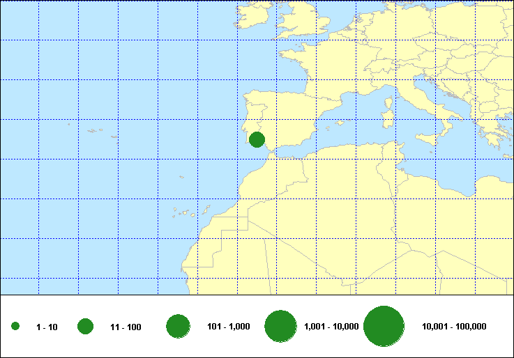Select the 101 - 1,000 legend circle

[179, 326]
